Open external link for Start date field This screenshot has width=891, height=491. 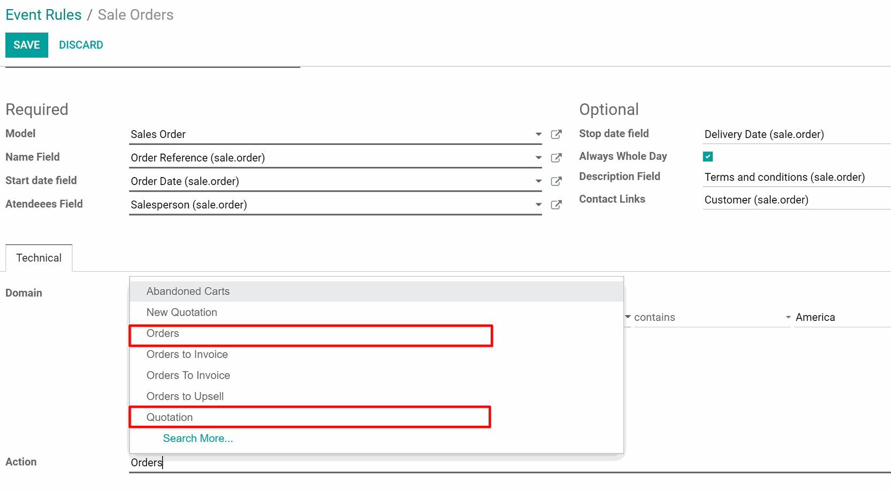[556, 181]
